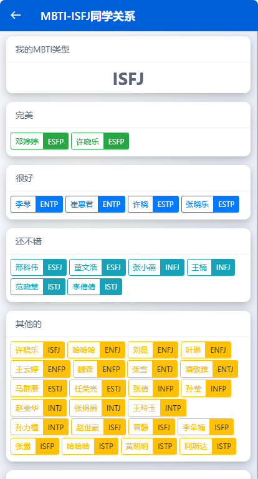Image resolution: width=258 pixels, height=479 pixels.
Task: Click 王云婷 ENFP yellow tag
Action: click(41, 369)
